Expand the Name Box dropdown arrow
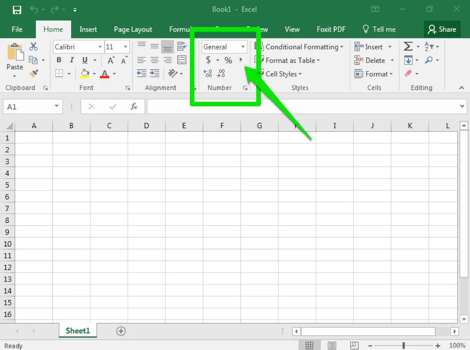 56,106
